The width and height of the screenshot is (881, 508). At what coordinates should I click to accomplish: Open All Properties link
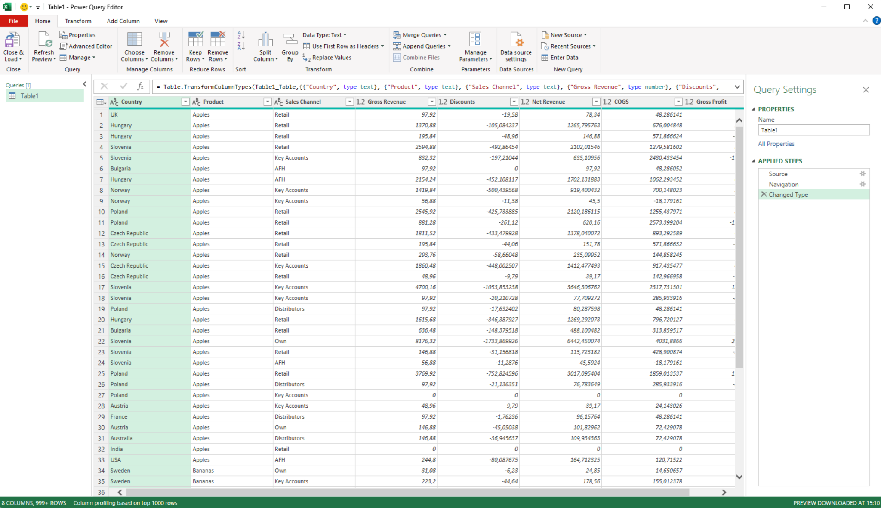coord(776,144)
